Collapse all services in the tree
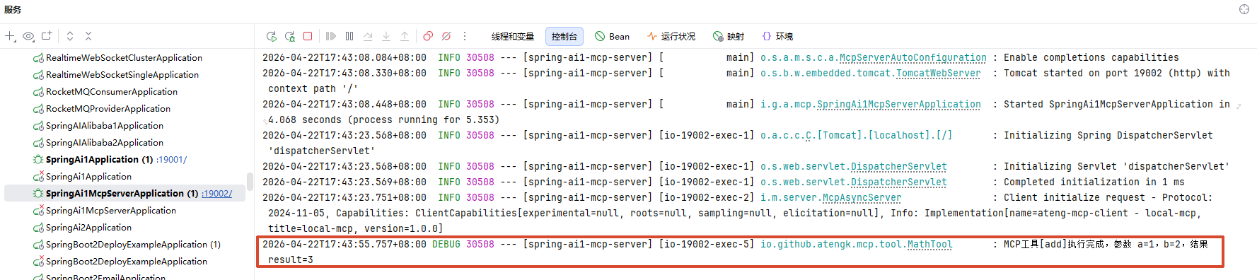This screenshot has width=1257, height=280. [x=88, y=36]
